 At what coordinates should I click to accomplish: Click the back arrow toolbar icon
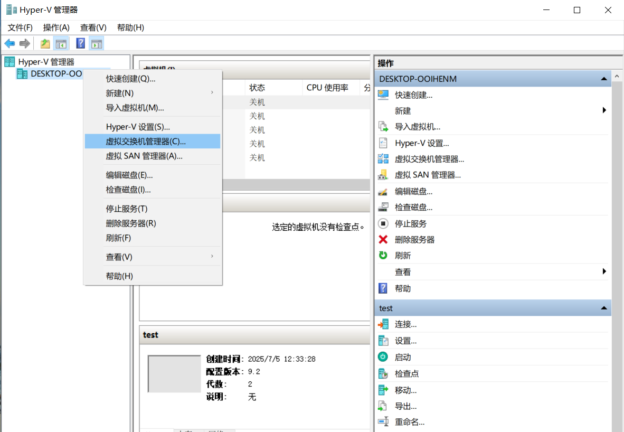coord(10,43)
